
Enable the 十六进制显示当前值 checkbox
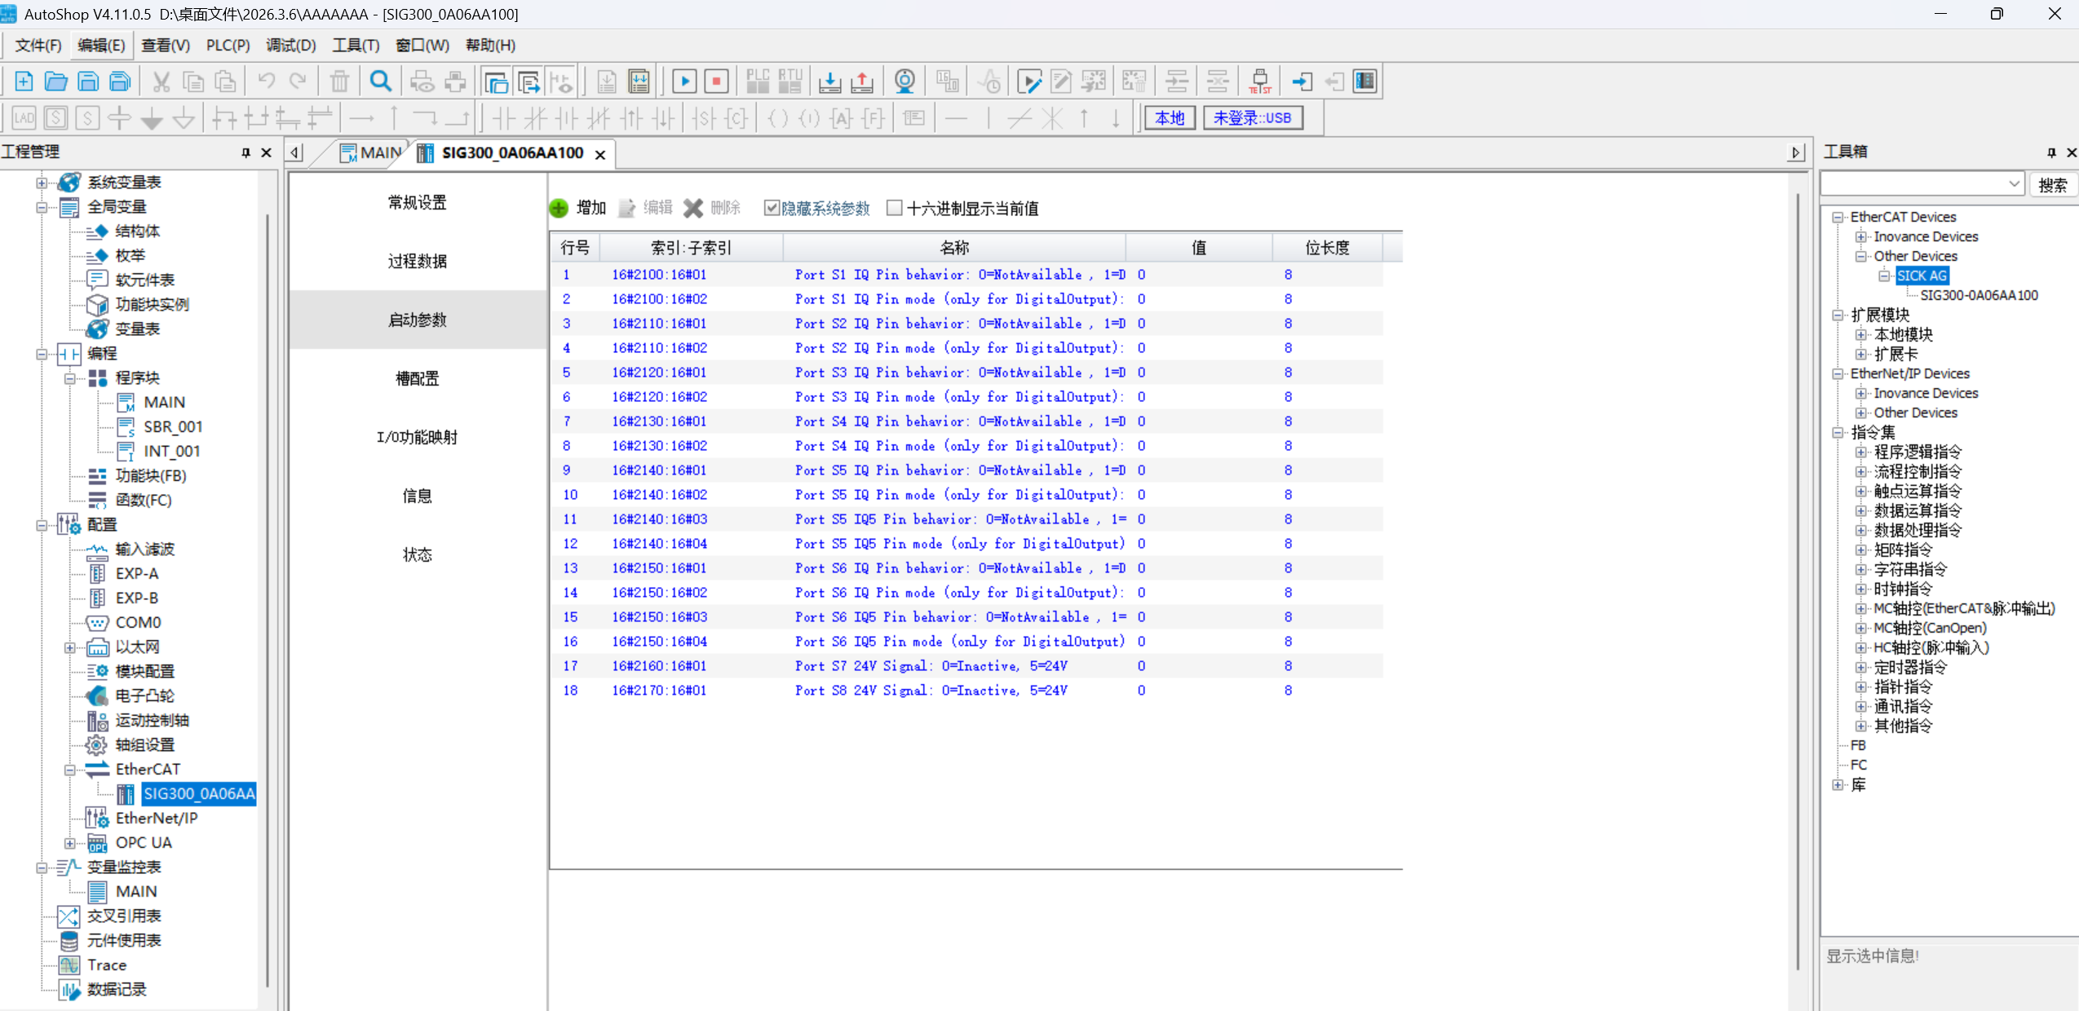click(x=895, y=209)
